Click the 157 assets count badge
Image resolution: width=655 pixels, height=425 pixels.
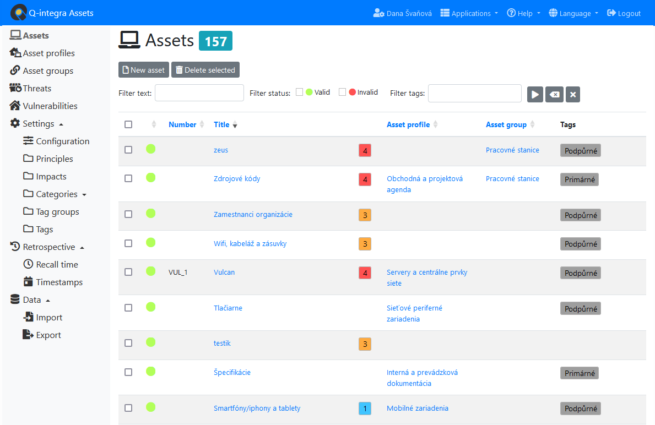215,41
